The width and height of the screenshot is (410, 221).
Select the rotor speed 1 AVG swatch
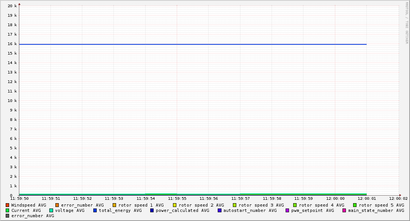115,205
